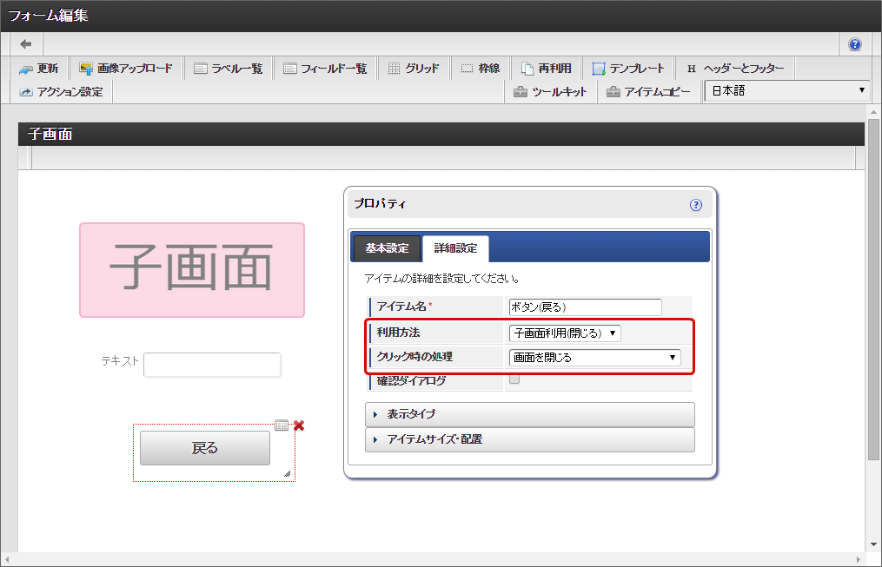Screen dimensions: 882x567
Task: Click the horizontal scrollbar right arrow
Action: (859, 559)
